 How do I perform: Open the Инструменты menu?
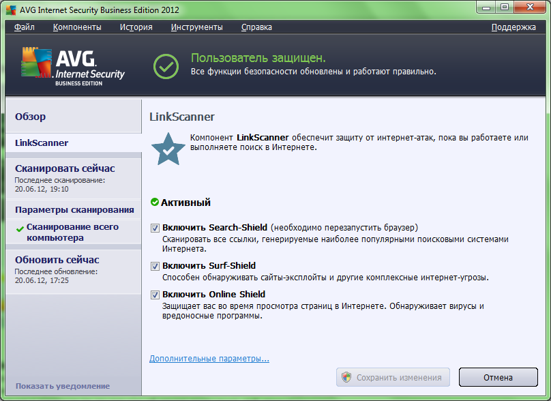point(197,27)
